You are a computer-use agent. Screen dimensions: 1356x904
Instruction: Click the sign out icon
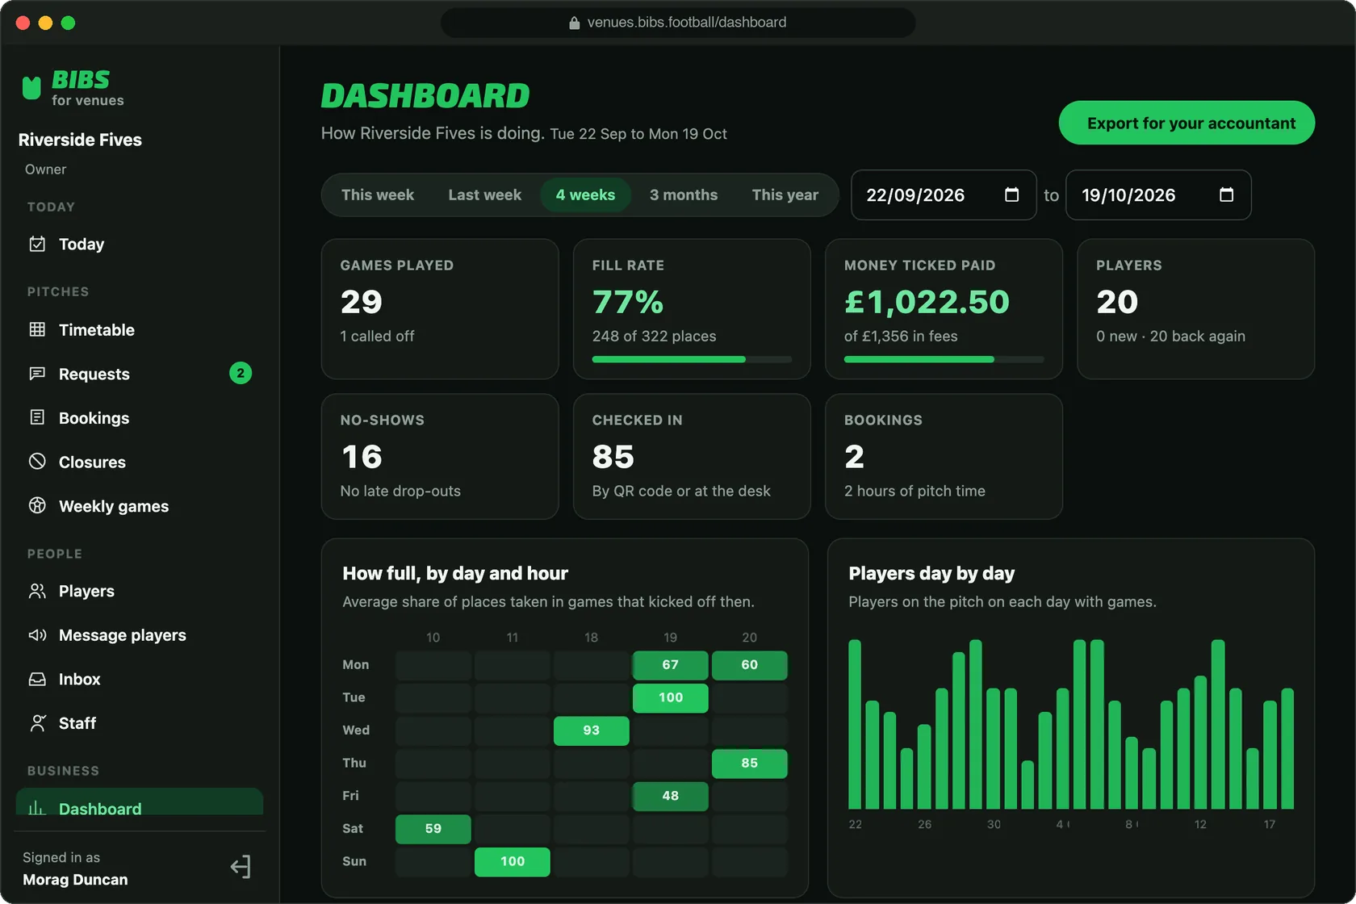[241, 867]
